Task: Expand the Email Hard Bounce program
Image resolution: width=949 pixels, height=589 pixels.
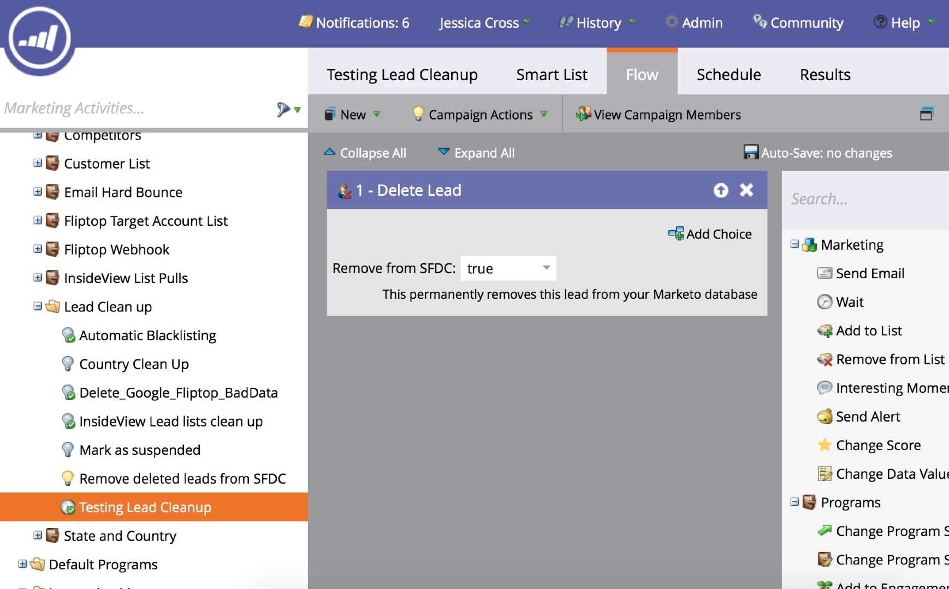Action: pyautogui.click(x=38, y=192)
